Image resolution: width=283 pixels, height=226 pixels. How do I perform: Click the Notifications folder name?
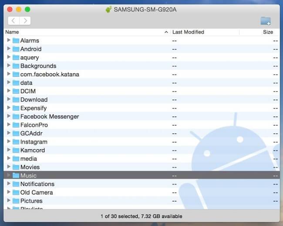tap(37, 184)
